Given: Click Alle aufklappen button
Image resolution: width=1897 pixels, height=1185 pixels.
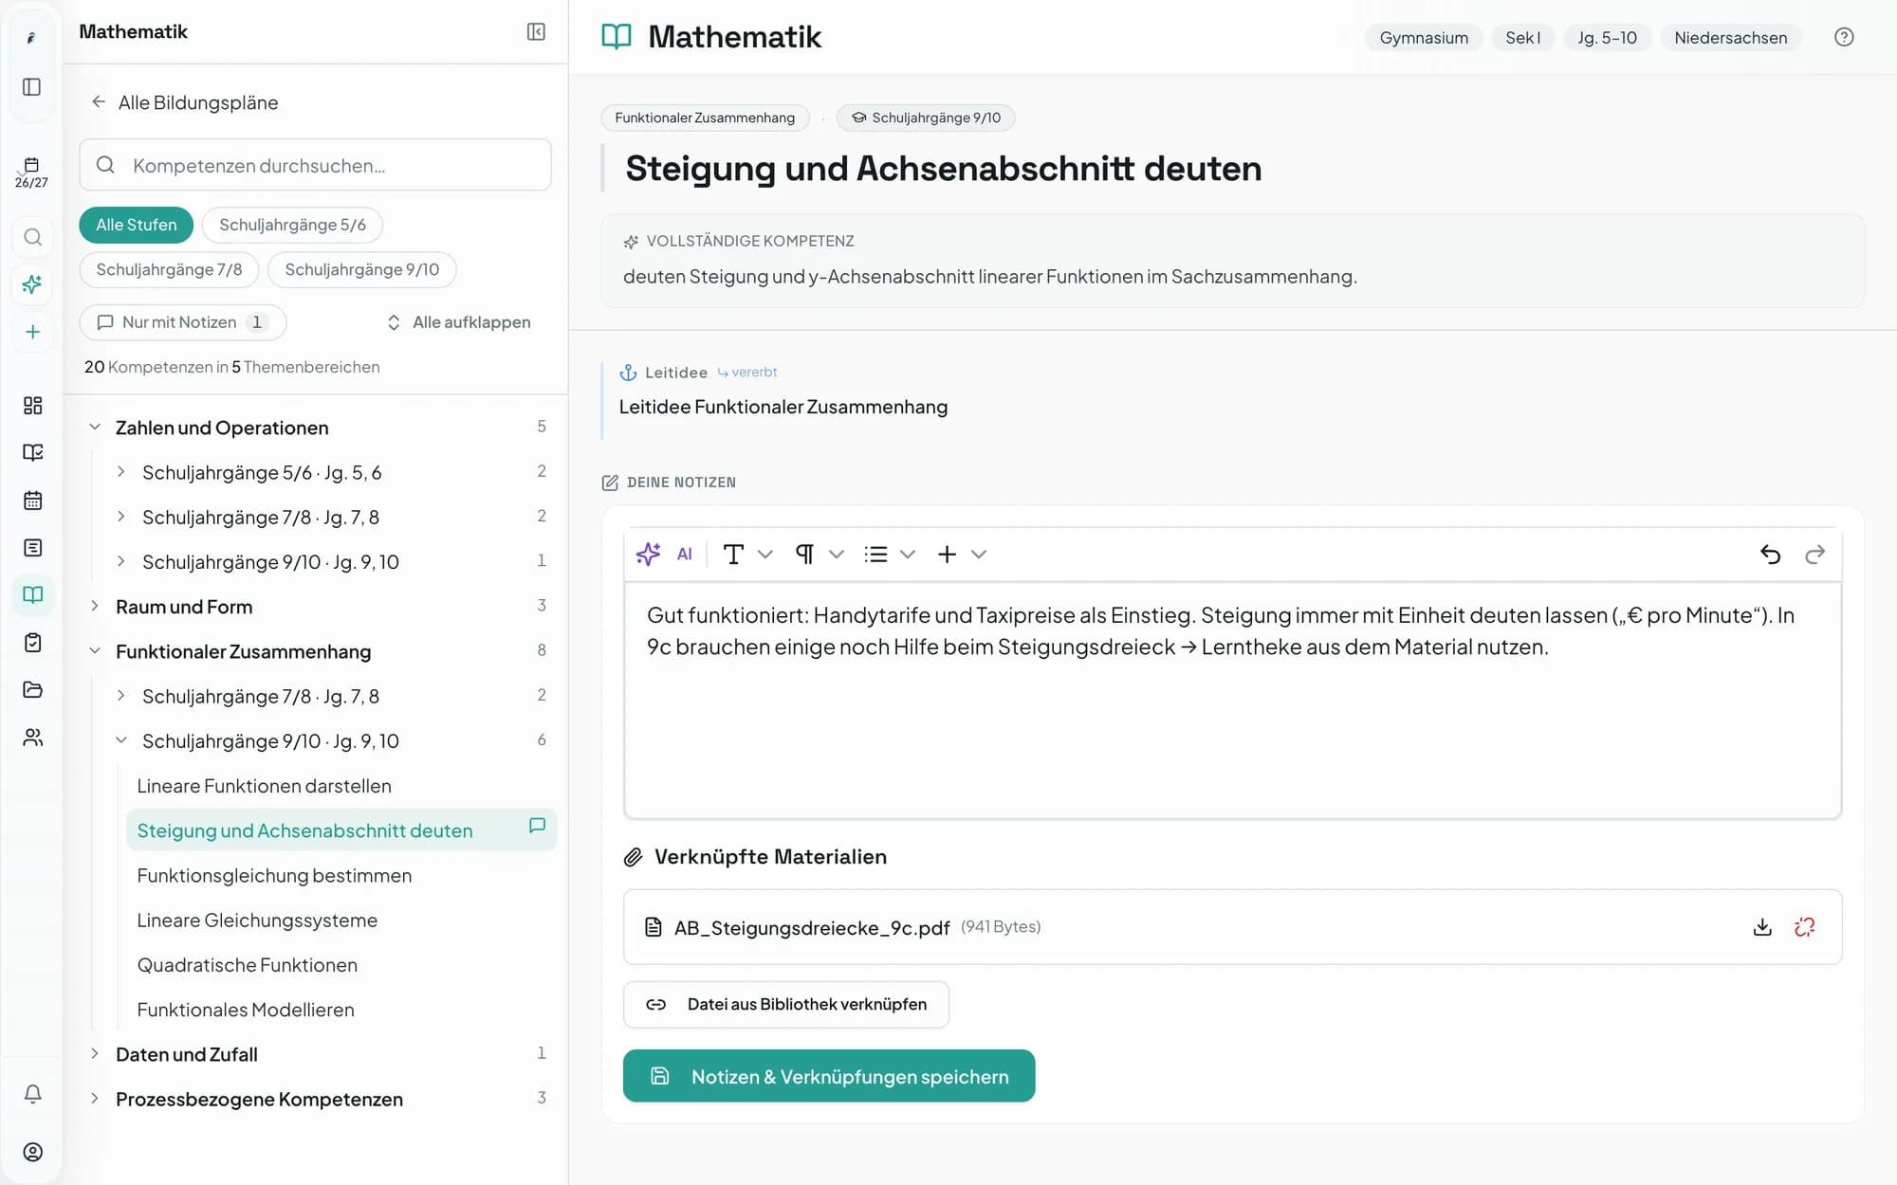Looking at the screenshot, I should click(459, 322).
